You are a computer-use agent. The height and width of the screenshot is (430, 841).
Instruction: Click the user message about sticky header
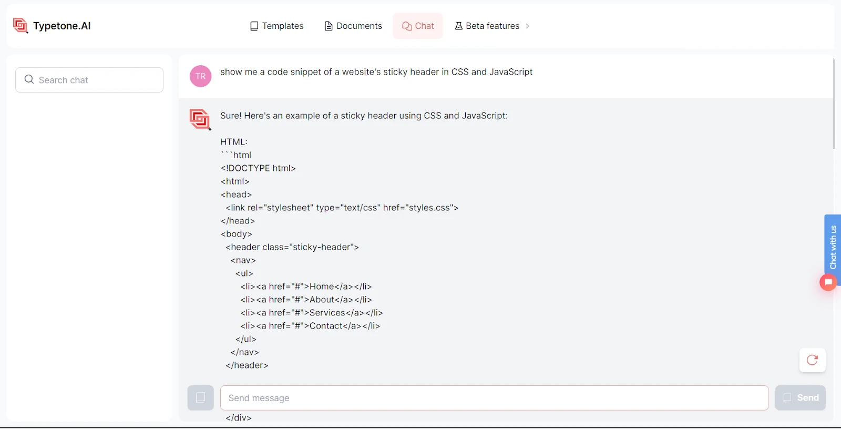point(376,72)
